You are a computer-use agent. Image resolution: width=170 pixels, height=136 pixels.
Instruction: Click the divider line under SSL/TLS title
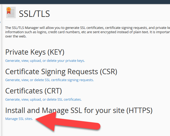point(88,20)
